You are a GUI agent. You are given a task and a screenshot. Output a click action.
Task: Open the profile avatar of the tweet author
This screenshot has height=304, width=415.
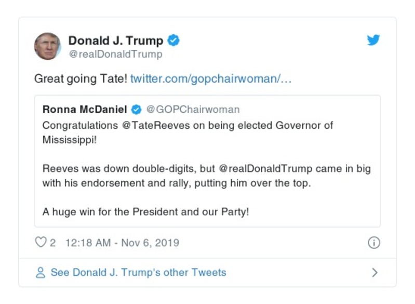coord(47,46)
